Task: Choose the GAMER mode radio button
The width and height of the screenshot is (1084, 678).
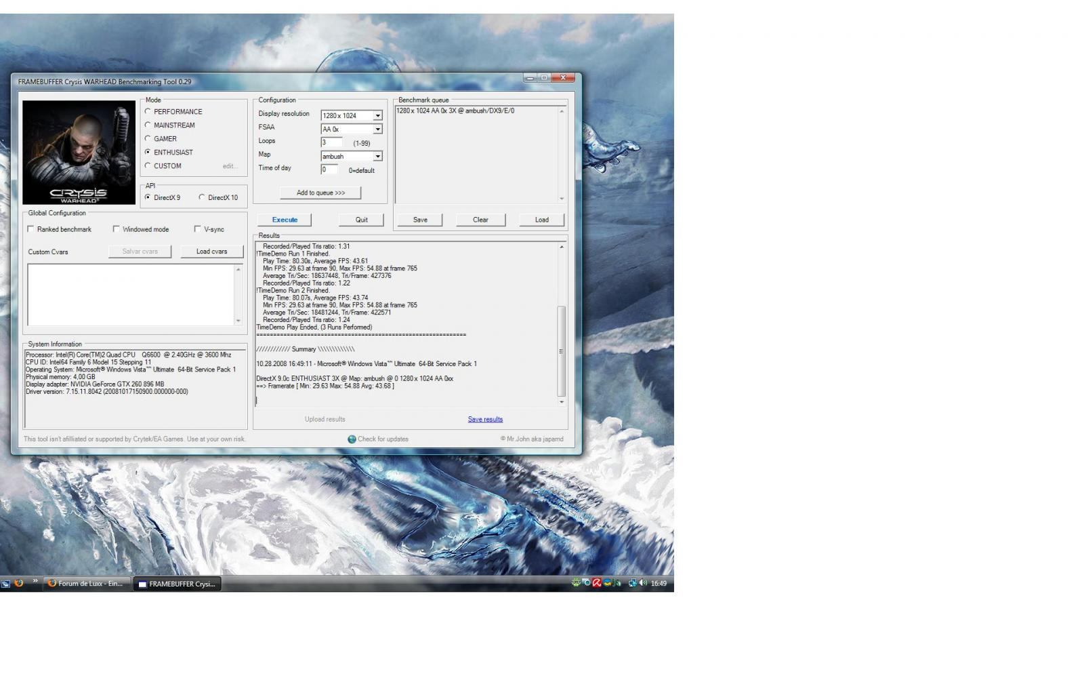Action: (148, 138)
